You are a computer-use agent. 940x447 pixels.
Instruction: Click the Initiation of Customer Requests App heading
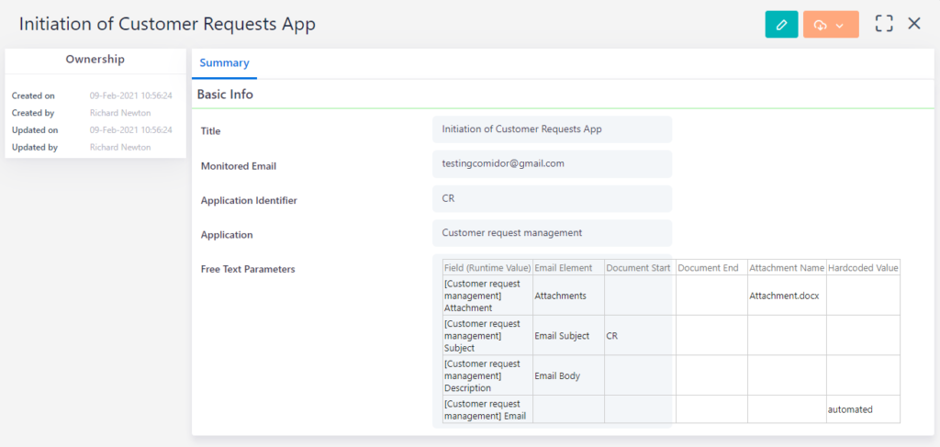coord(167,24)
